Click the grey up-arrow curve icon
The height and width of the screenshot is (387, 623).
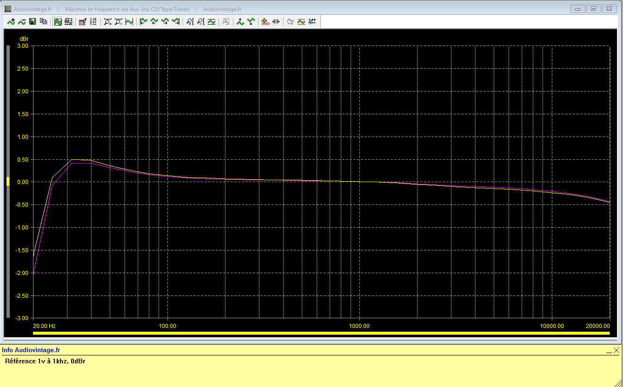(x=290, y=21)
